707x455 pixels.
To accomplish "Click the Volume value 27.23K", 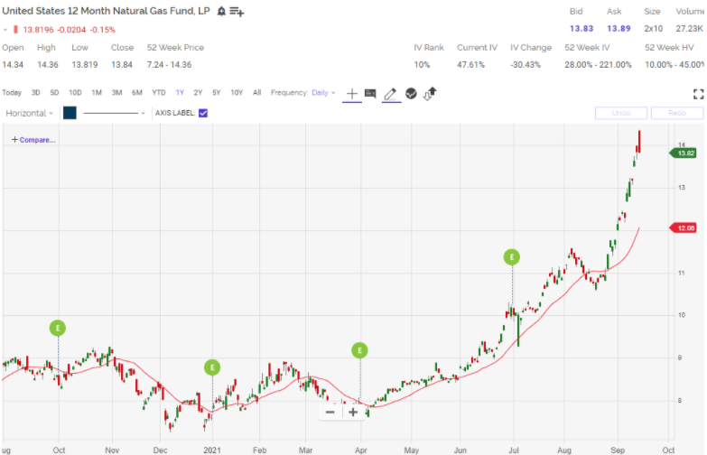I will pyautogui.click(x=690, y=29).
